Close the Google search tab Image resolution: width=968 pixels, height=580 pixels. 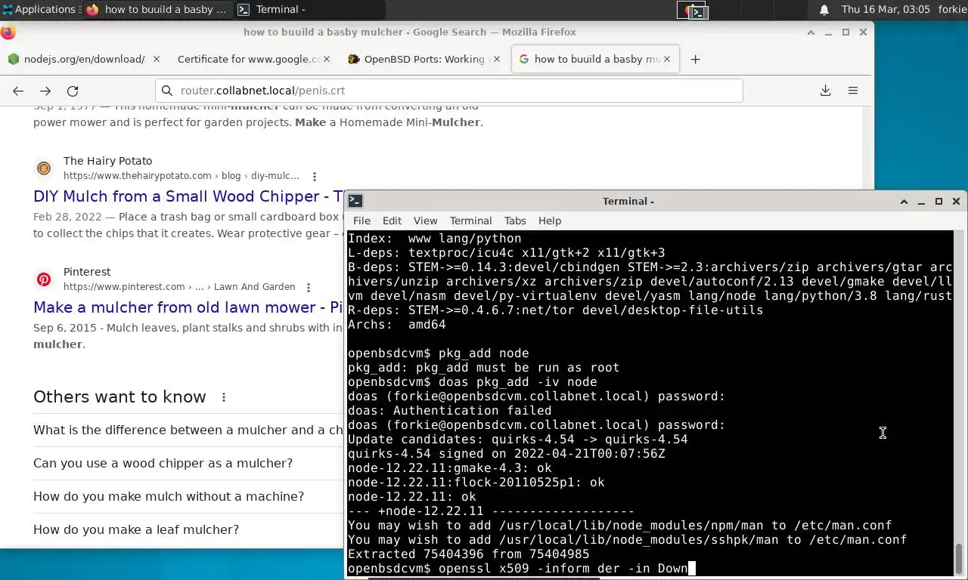point(666,59)
